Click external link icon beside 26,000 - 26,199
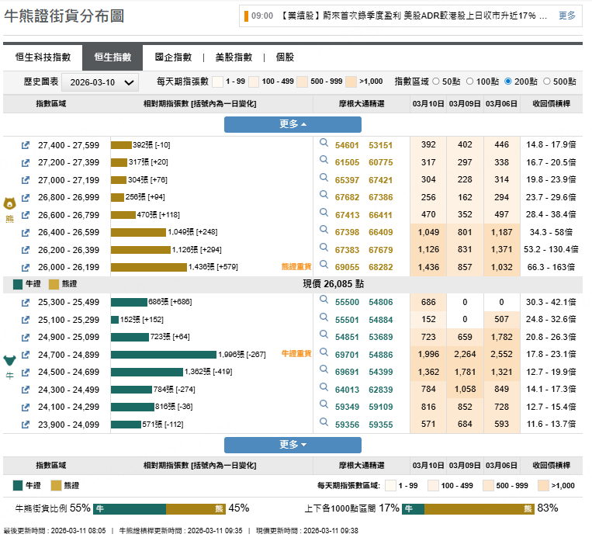Screen dimensions: 592x541 pos(25,267)
